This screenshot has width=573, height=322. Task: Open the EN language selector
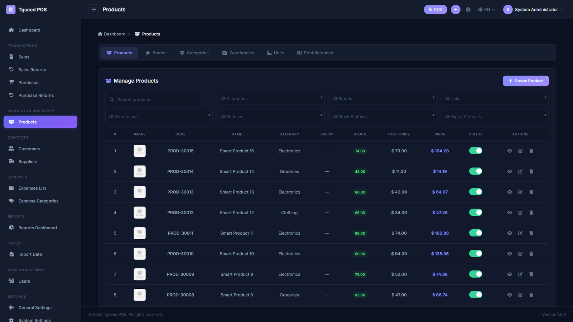coord(486,10)
